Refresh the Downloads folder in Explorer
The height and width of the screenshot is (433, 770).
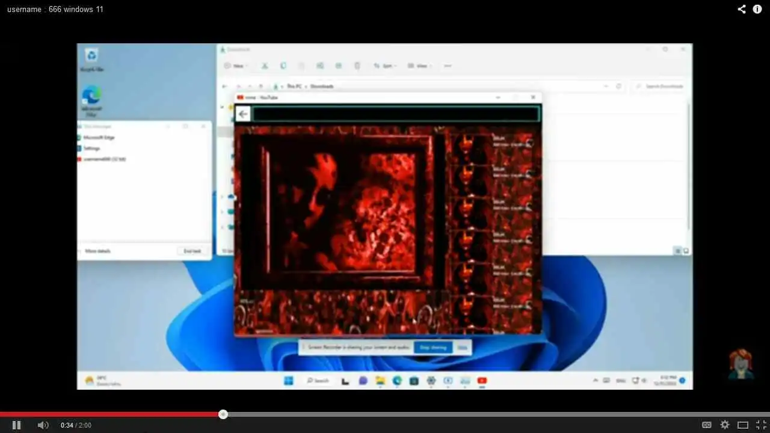pos(618,87)
